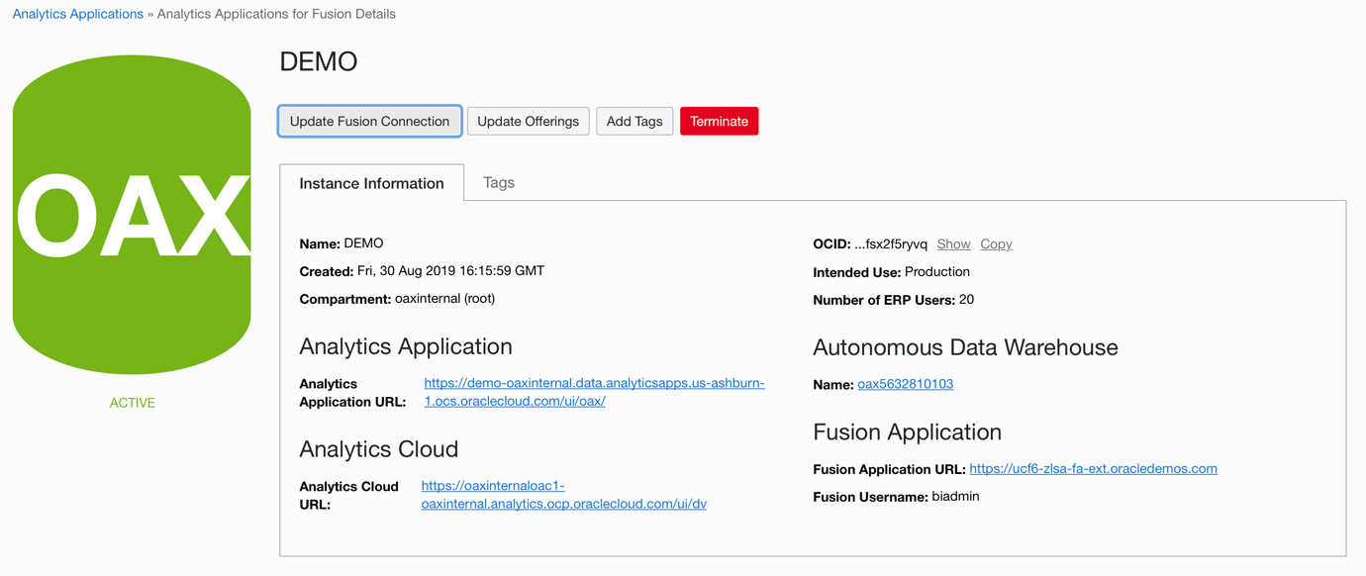
Task: Show the full OCID value
Action: pyautogui.click(x=953, y=243)
